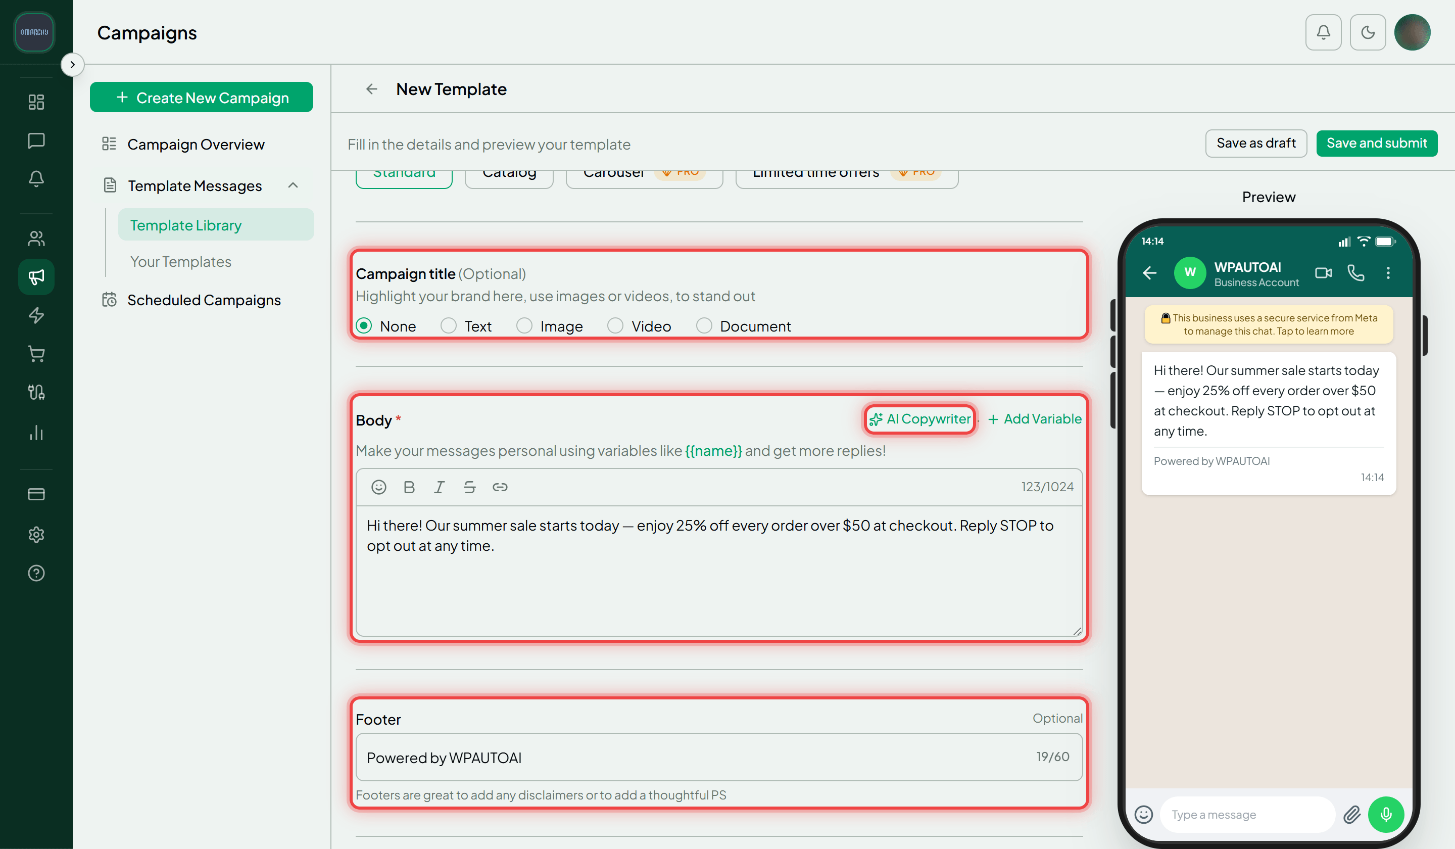1455x849 pixels.
Task: Open the chat inbox sidebar icon
Action: (36, 140)
